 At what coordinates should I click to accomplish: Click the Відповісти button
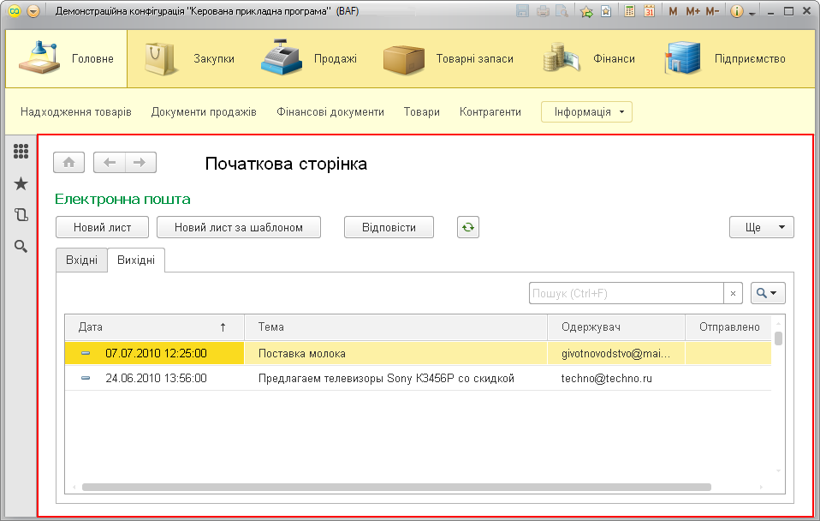(x=389, y=227)
